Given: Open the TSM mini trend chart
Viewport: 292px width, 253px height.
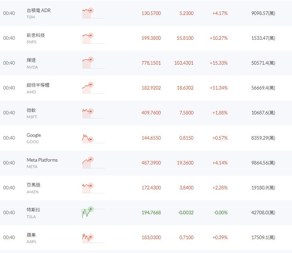Looking at the screenshot, I should [x=93, y=13].
